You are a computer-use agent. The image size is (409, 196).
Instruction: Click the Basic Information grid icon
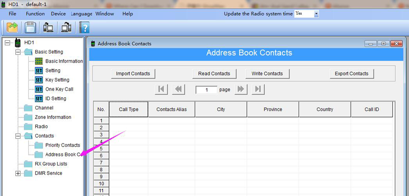tap(39, 61)
